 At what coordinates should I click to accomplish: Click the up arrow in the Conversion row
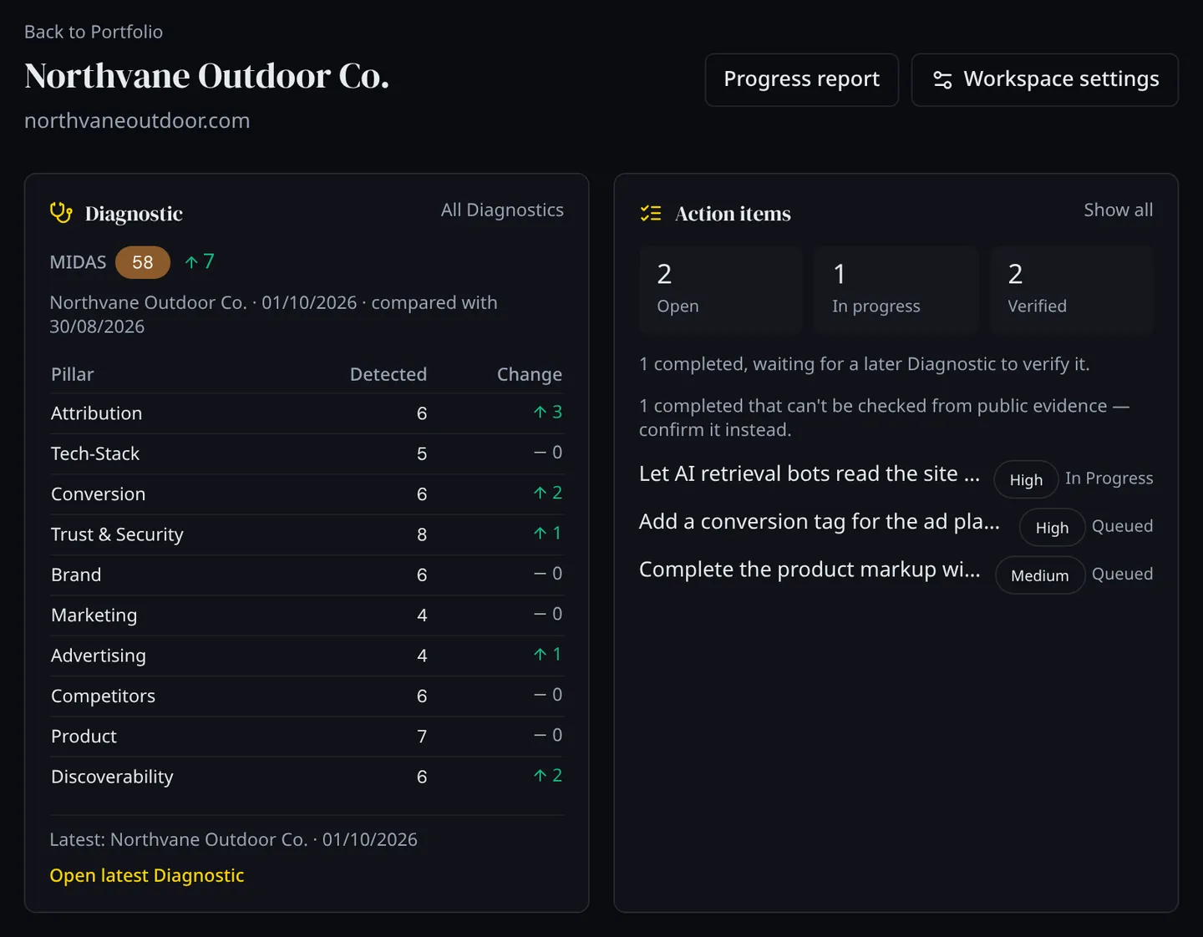[x=540, y=493]
